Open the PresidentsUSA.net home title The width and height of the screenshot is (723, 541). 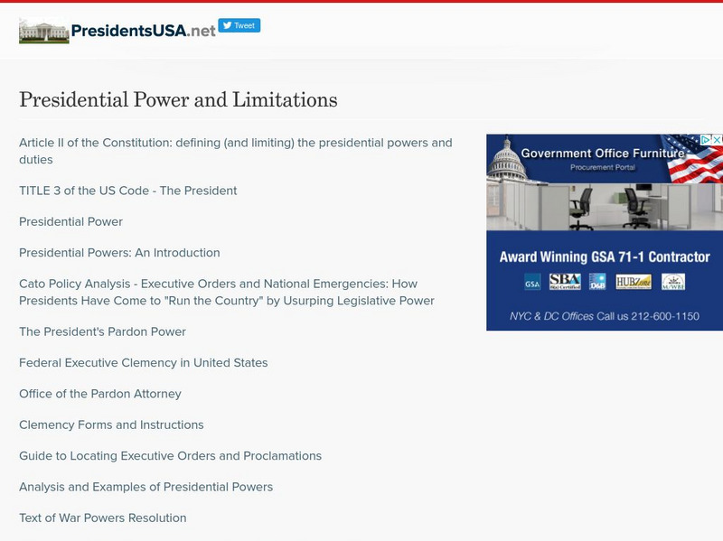[143, 31]
